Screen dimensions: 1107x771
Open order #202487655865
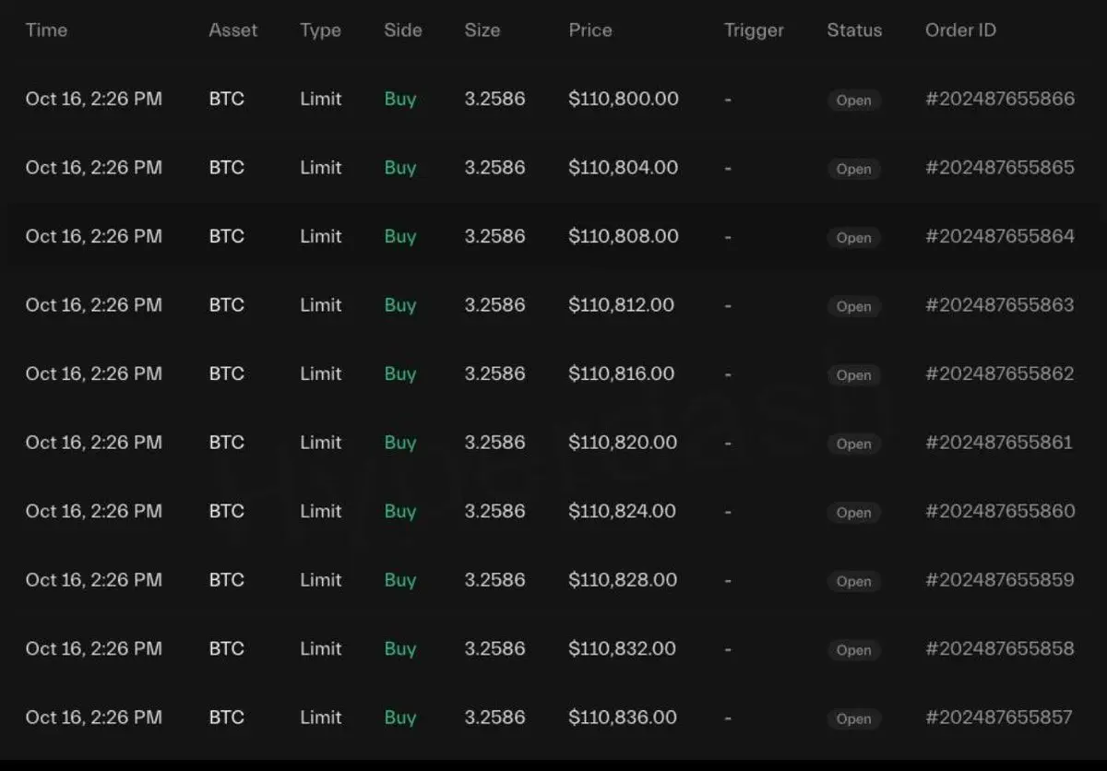coord(999,168)
